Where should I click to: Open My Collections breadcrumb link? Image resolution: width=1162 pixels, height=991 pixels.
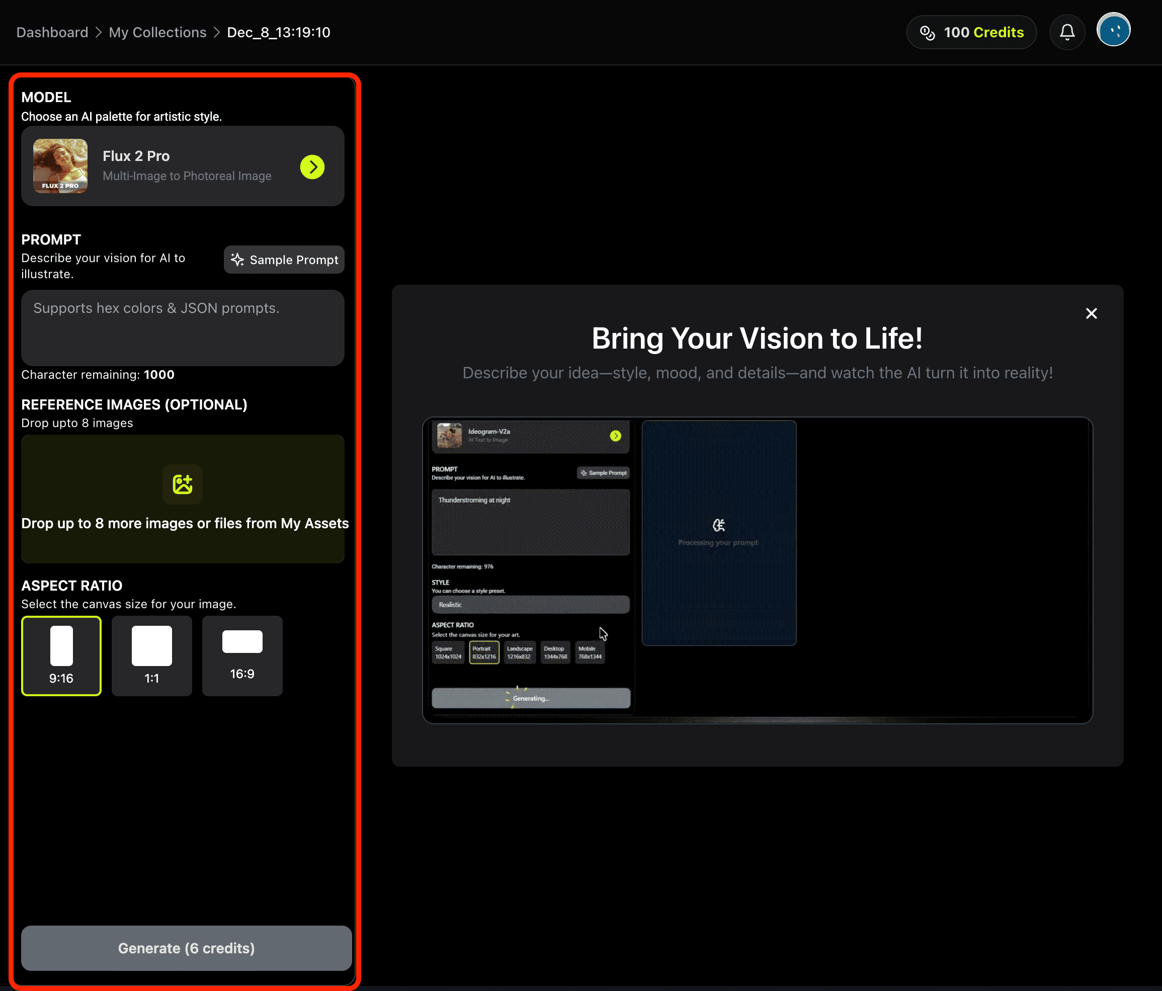(x=157, y=33)
